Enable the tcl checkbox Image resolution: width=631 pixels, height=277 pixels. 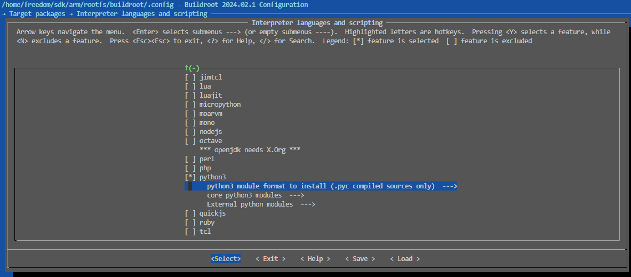(x=190, y=232)
